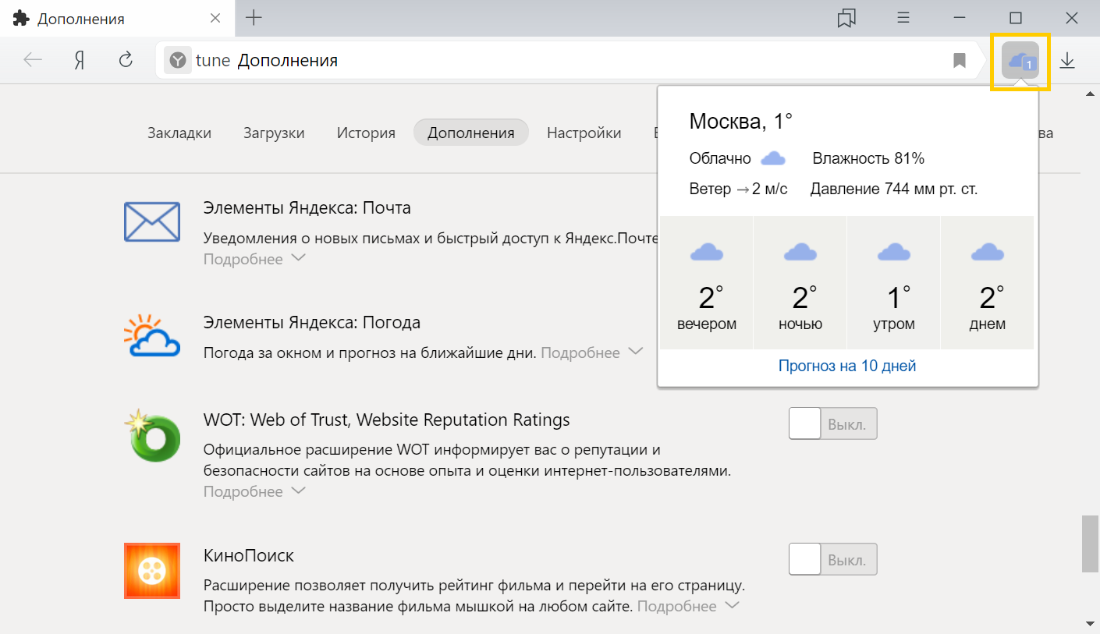Open the История tab
1100x634 pixels.
(x=366, y=133)
